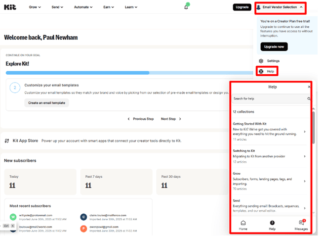Open Home tab in Help widget

coord(243,225)
